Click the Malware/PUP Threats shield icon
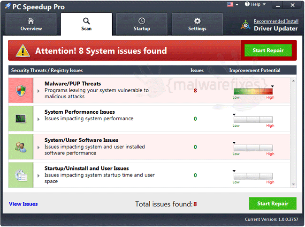 pos(21,91)
